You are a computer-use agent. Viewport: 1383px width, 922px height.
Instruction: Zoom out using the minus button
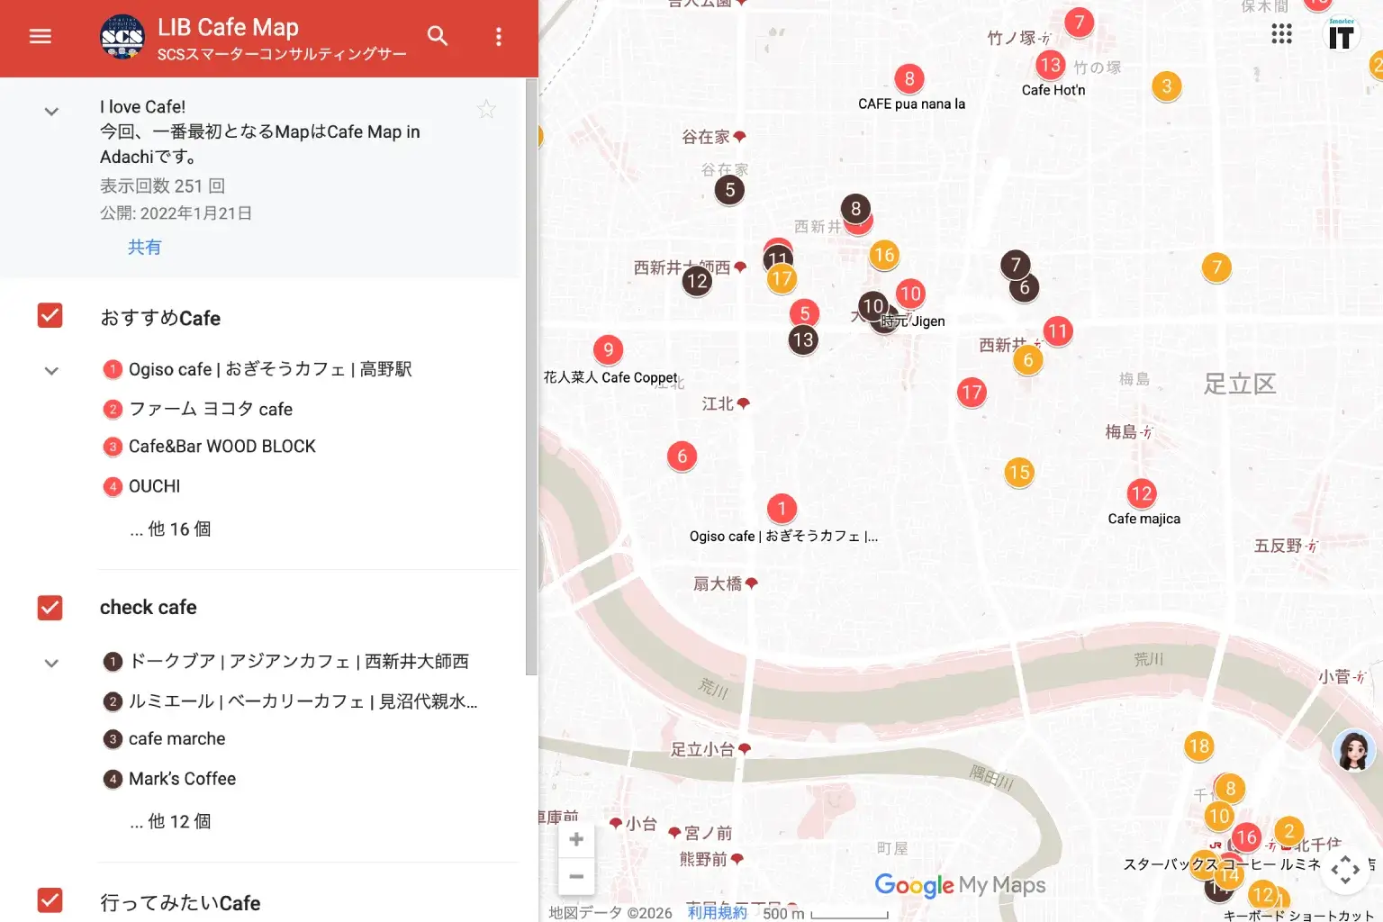click(575, 875)
